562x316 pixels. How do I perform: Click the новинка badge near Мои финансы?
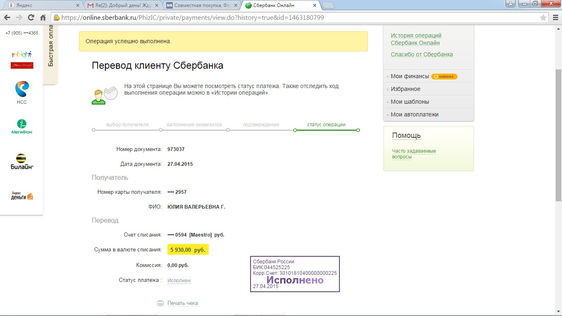click(444, 77)
